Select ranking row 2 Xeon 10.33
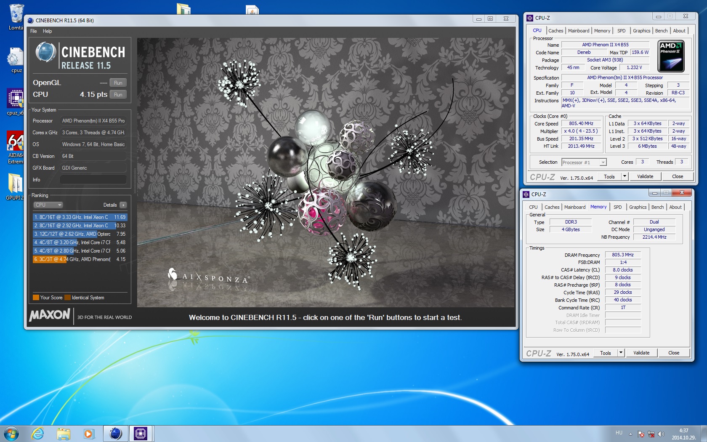This screenshot has width=707, height=442. (x=80, y=226)
